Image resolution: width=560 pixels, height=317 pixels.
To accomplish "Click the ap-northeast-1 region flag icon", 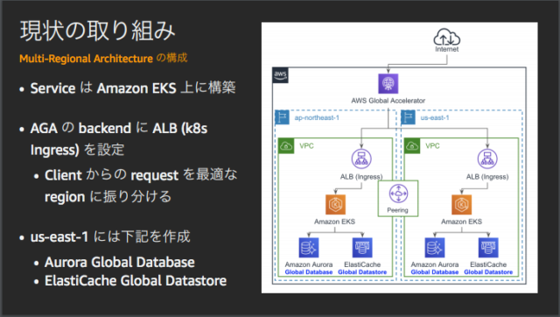I will click(x=282, y=117).
